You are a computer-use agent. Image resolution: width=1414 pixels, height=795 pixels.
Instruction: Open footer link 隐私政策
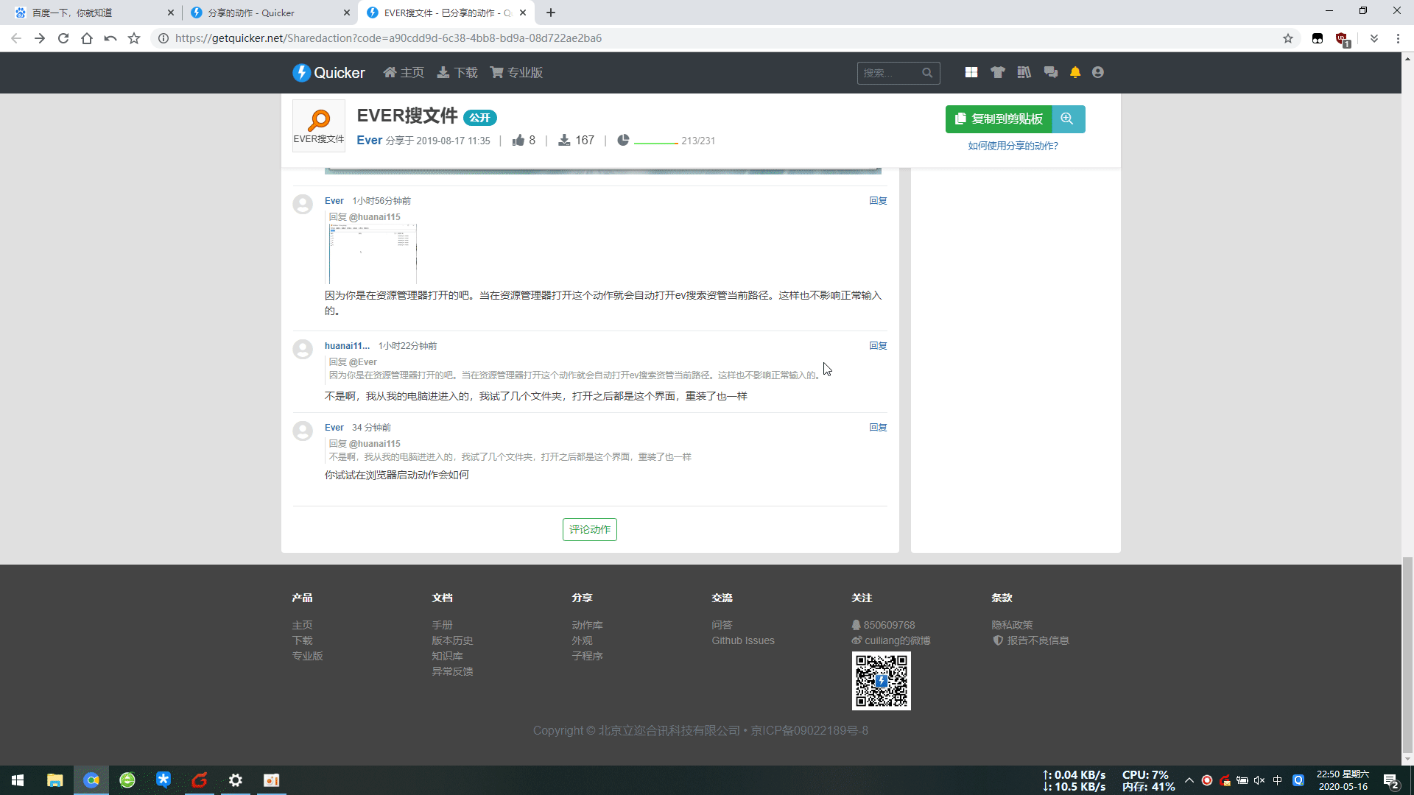[x=1012, y=625]
